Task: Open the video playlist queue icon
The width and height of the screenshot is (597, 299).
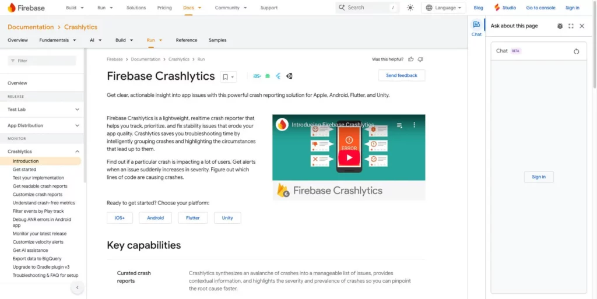Action: pyautogui.click(x=399, y=125)
